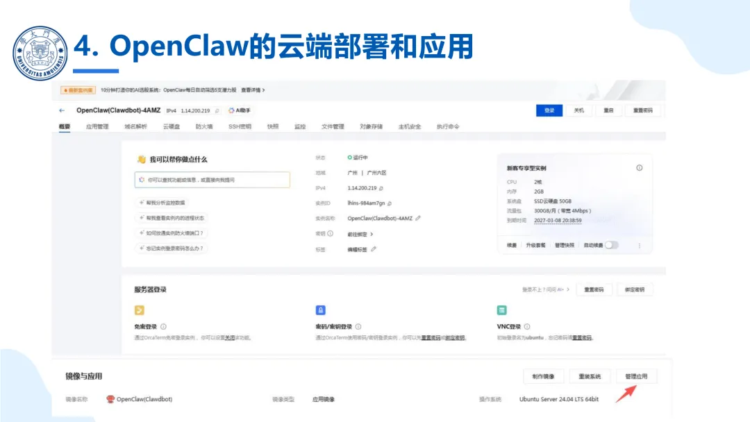Screen dimensions: 750x422
Task: Open the 对象存储 tab
Action: 371,126
